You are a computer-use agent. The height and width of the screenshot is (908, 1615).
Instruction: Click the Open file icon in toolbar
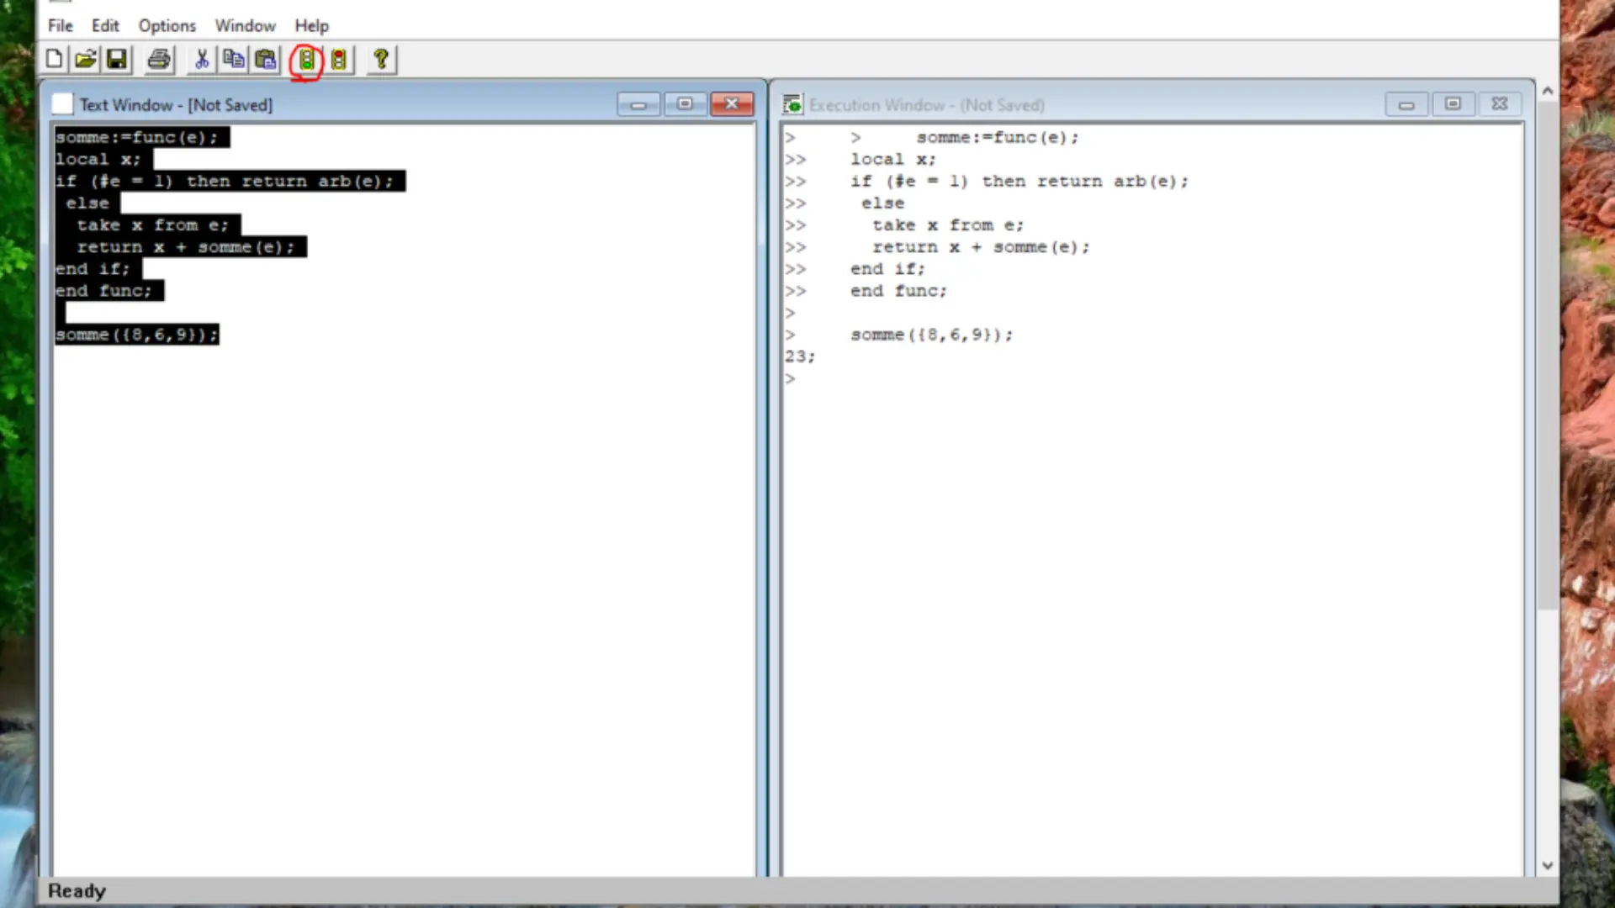tap(86, 59)
